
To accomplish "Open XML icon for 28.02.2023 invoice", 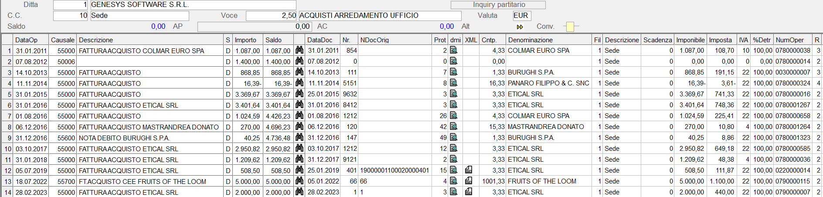I will click(469, 192).
